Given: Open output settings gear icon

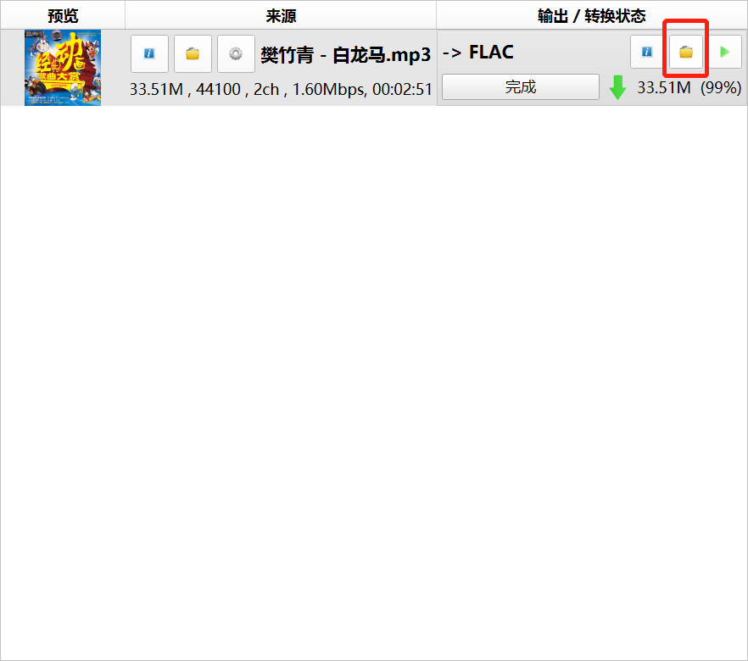Looking at the screenshot, I should [x=236, y=53].
